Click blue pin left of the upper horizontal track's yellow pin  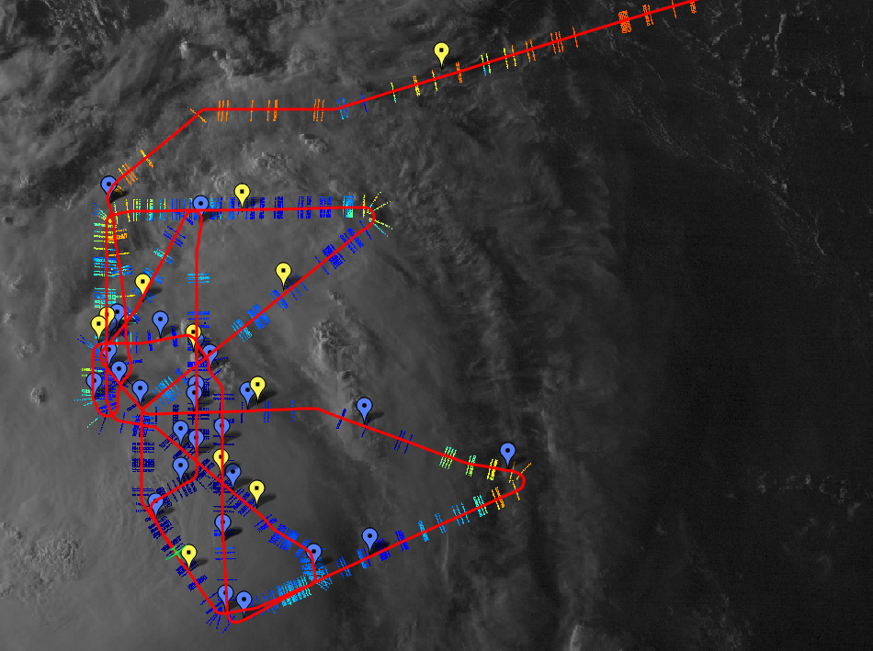(200, 204)
